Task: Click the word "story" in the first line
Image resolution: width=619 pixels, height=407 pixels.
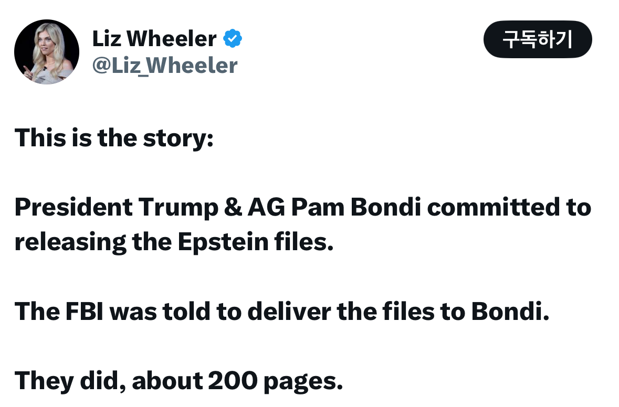Action: (178, 140)
